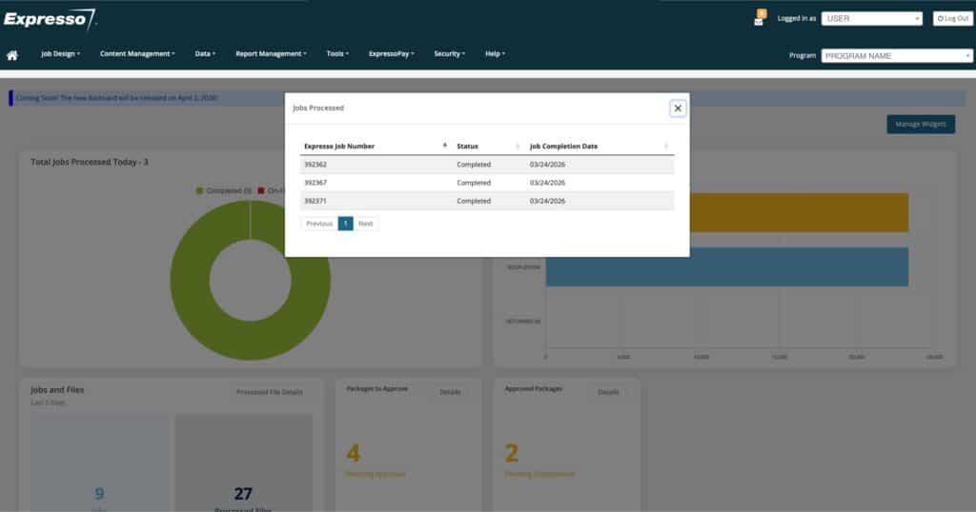
Task: Expand the Job Design menu
Action: point(60,54)
